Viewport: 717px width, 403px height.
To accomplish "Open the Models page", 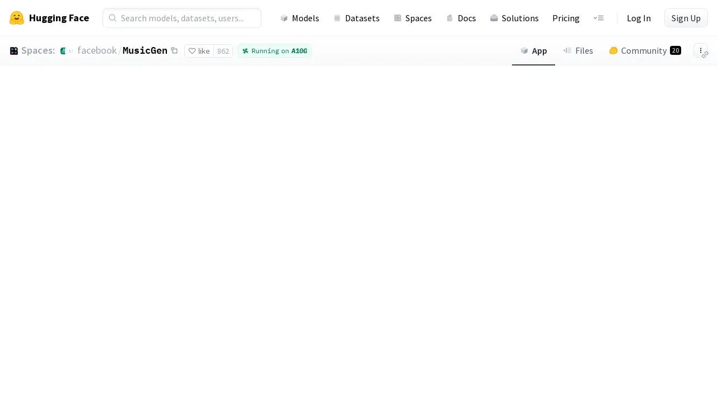I will click(x=300, y=18).
